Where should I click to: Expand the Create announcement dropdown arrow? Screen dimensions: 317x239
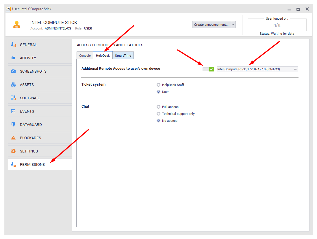click(x=233, y=25)
